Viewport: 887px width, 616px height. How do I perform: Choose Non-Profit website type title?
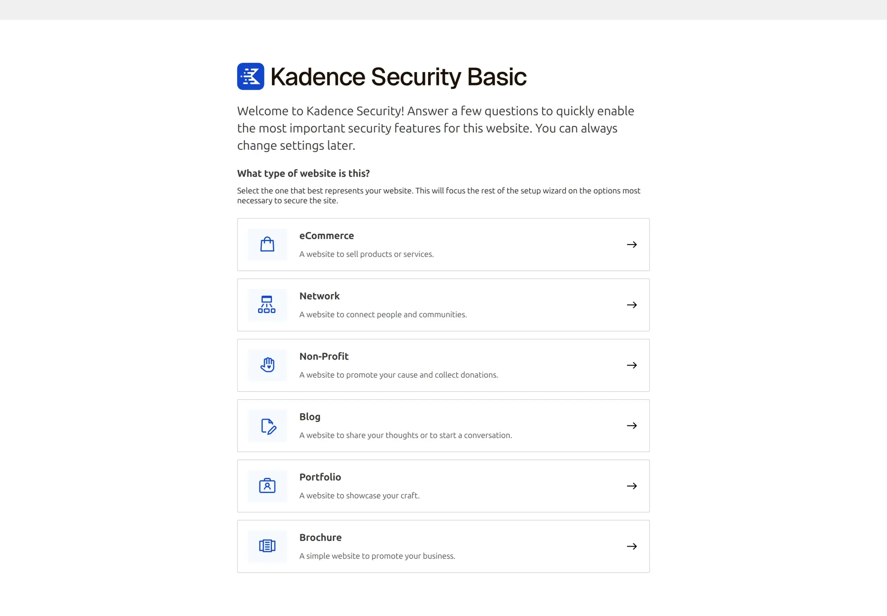tap(324, 356)
